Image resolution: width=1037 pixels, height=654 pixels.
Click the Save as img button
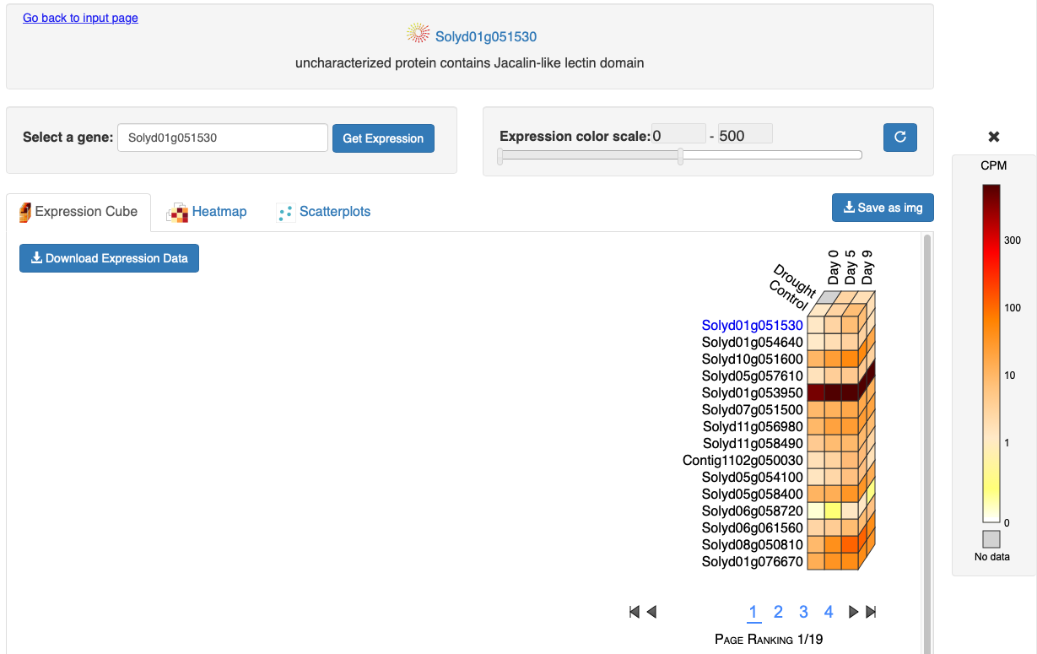click(x=883, y=208)
